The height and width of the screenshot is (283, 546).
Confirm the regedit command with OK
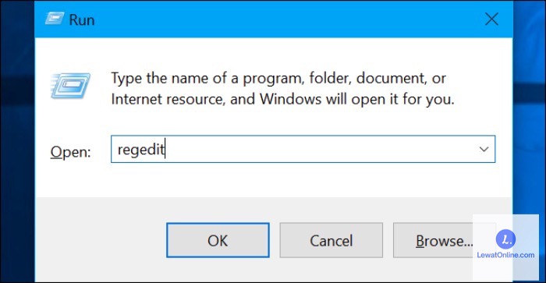pyautogui.click(x=218, y=240)
